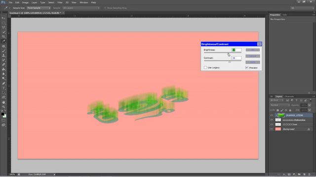
Task: Select the History Brush tool
Action: 3,60
